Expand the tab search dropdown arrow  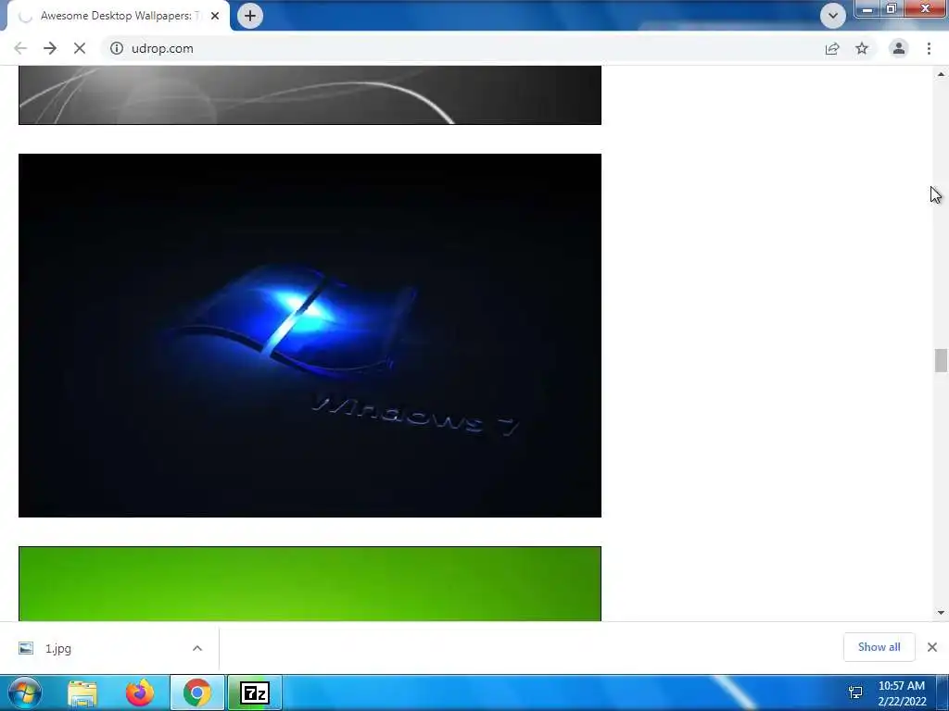pos(833,16)
